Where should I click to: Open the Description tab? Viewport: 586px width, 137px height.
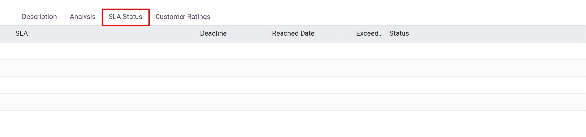coord(39,17)
